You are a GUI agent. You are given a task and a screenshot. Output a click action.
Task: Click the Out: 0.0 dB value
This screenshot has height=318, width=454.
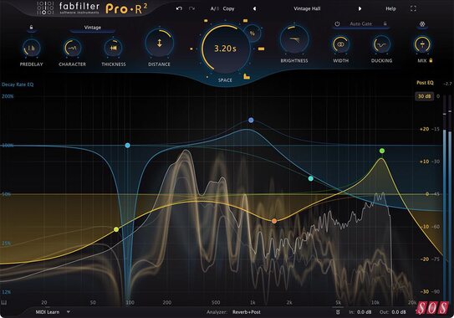tap(393, 312)
